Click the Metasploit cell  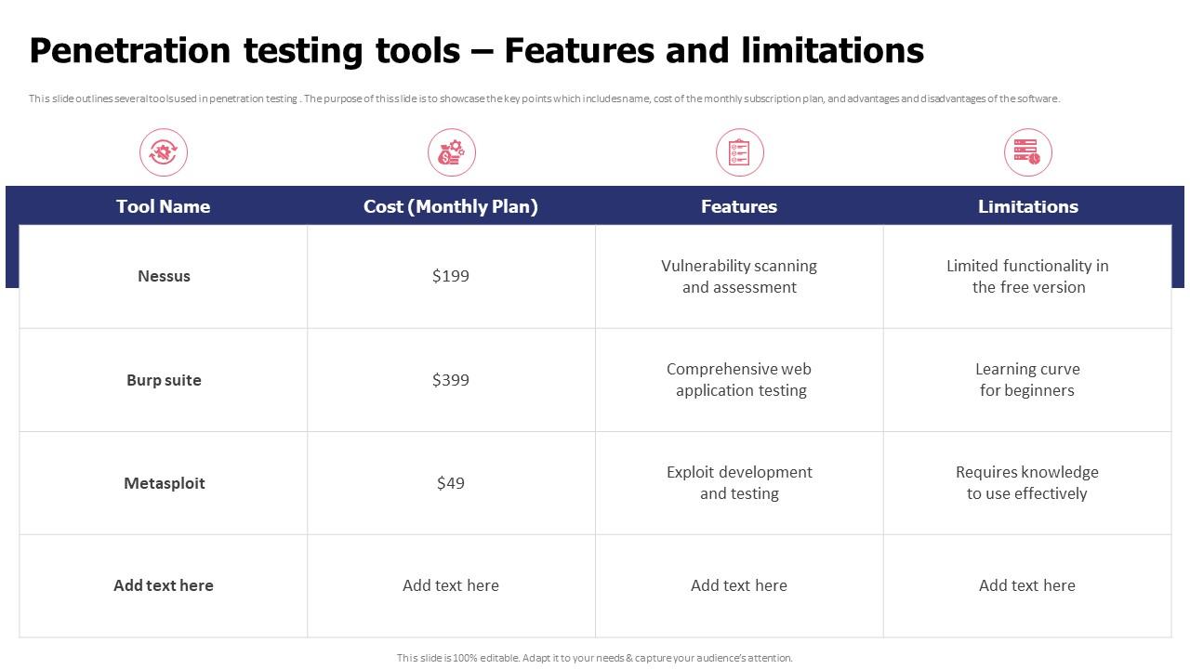pos(164,483)
